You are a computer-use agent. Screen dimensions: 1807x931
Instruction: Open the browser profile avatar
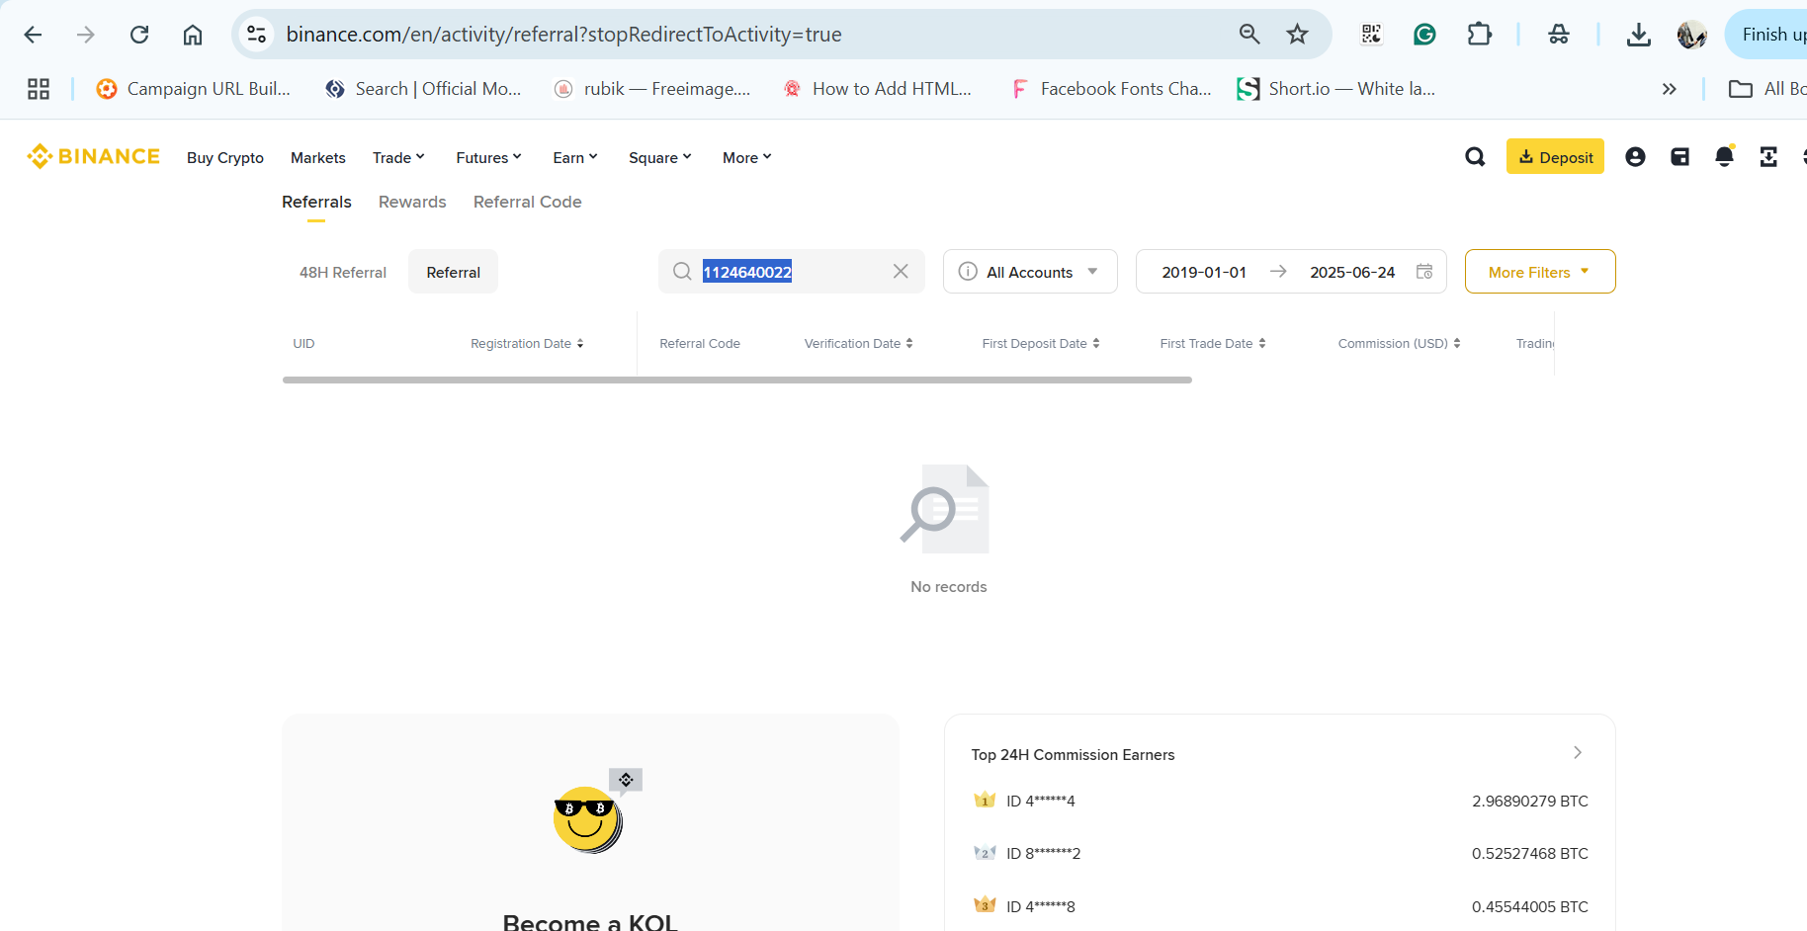click(x=1692, y=35)
